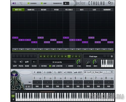
Task: Click the chords COPY button
Action: (x=58, y=72)
